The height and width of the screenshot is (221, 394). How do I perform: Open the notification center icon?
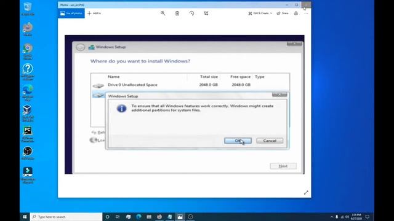(x=368, y=217)
